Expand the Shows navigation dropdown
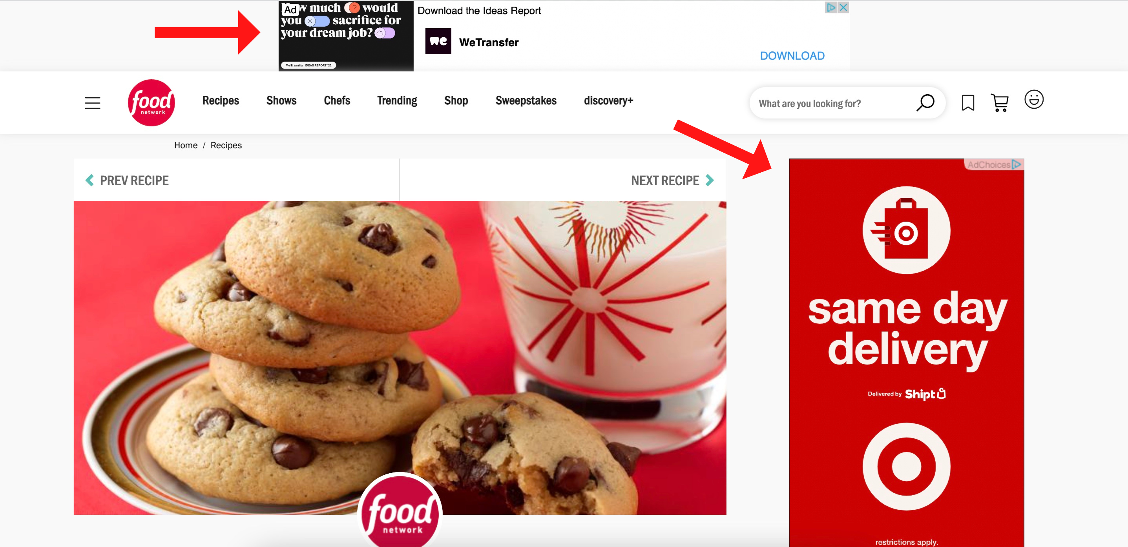This screenshot has height=547, width=1128. click(281, 100)
